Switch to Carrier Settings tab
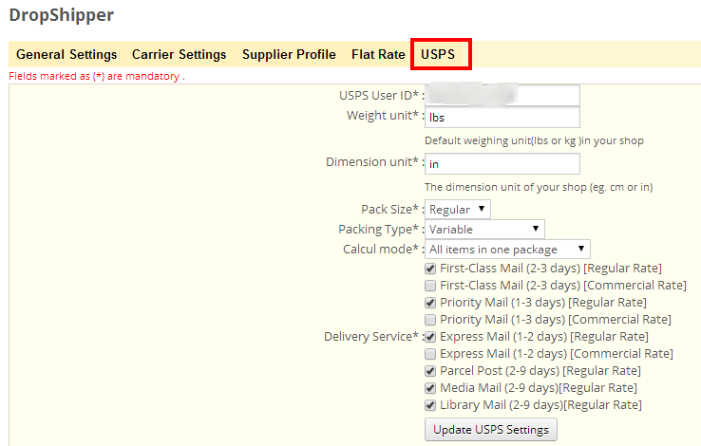Screen dimensions: 701x446 point(179,54)
